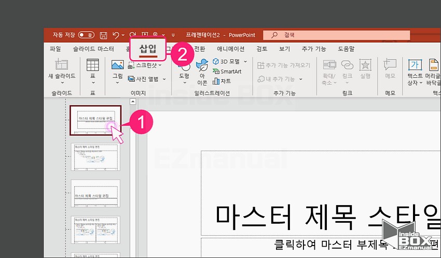Click the 실행 (Action) star icon
Viewport: 441px width, 258px height.
(365, 65)
